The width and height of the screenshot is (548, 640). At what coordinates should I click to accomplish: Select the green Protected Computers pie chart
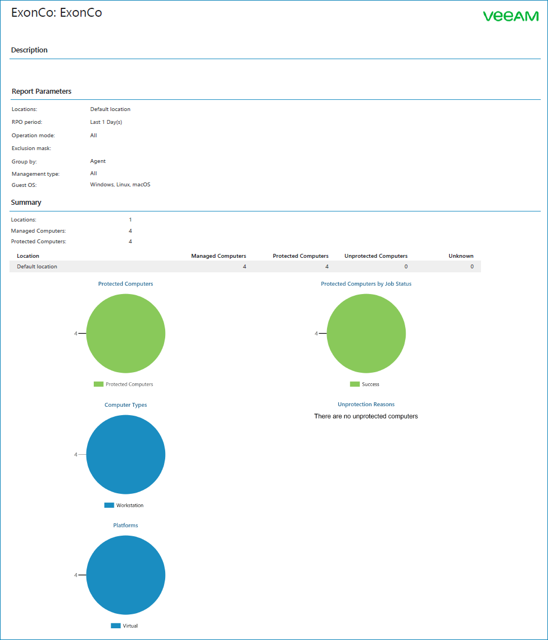point(126,333)
